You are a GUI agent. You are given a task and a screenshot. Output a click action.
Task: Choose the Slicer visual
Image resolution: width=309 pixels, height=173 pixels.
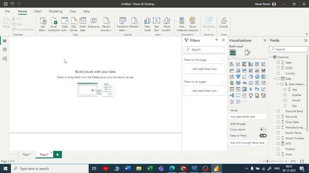[x=232, y=89]
